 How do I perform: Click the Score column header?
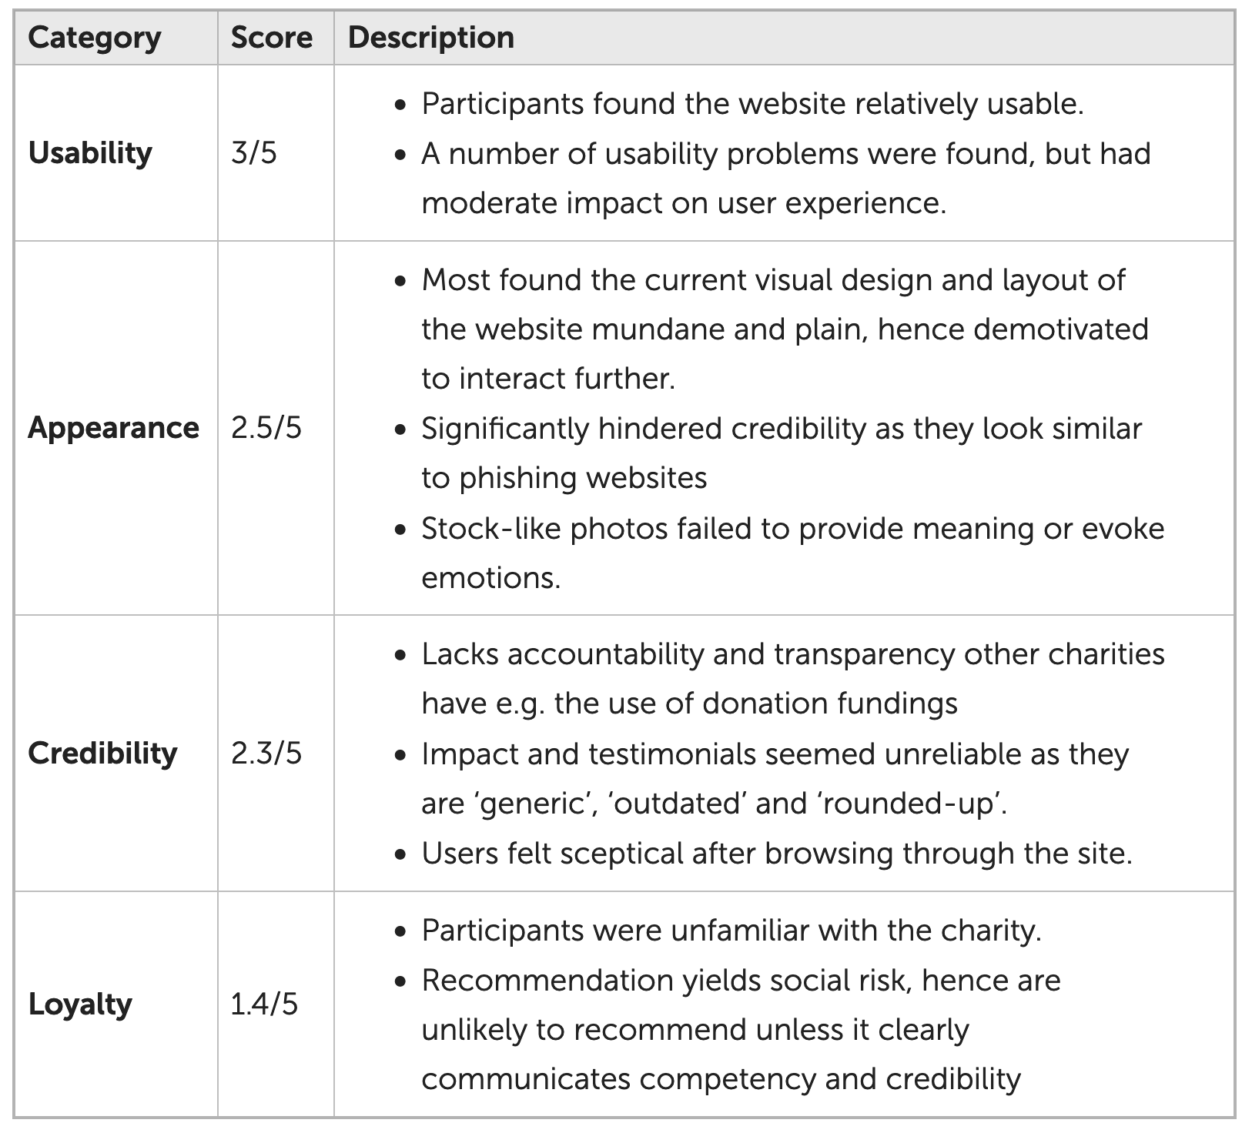pyautogui.click(x=272, y=38)
